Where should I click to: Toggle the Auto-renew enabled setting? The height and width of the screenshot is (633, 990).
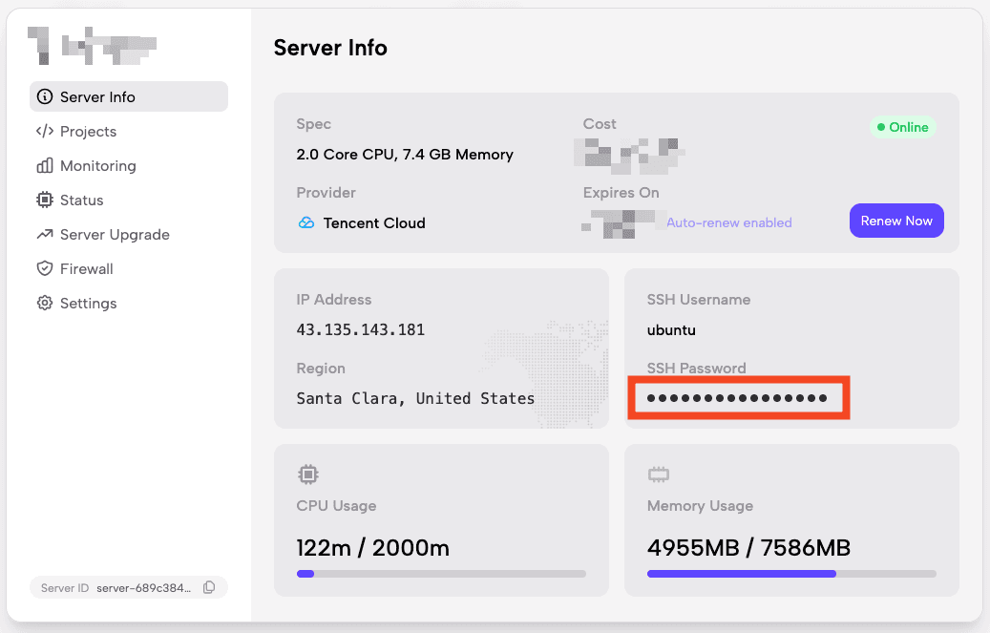tap(729, 222)
